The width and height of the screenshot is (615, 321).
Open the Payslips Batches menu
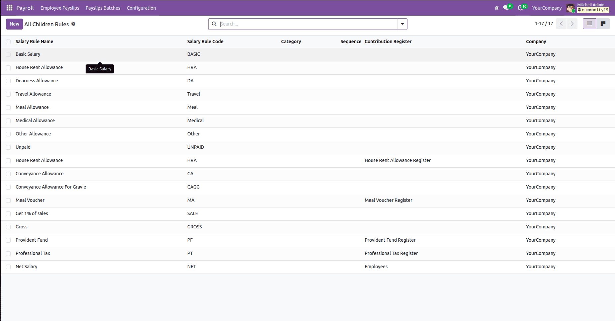coord(103,8)
